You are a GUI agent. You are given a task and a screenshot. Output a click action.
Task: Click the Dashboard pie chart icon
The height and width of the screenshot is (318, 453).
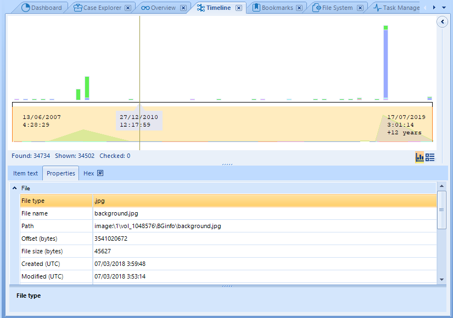point(25,8)
